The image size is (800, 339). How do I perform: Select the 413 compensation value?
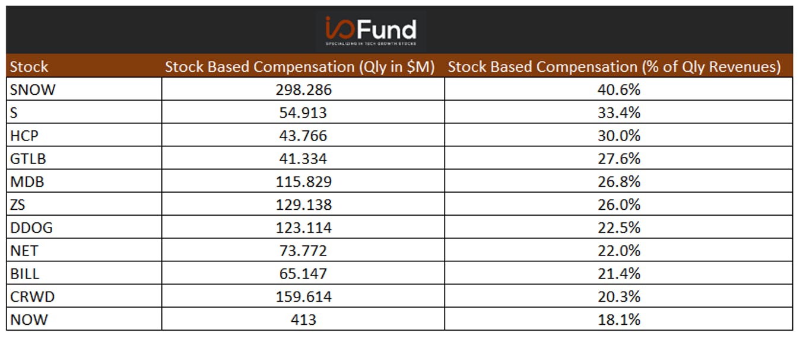303,320
